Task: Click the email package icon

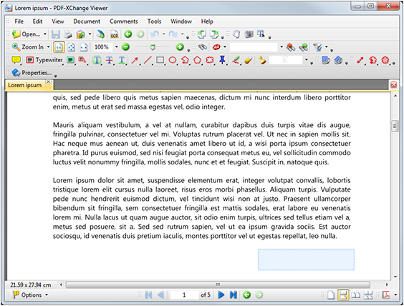Action: tap(81, 34)
